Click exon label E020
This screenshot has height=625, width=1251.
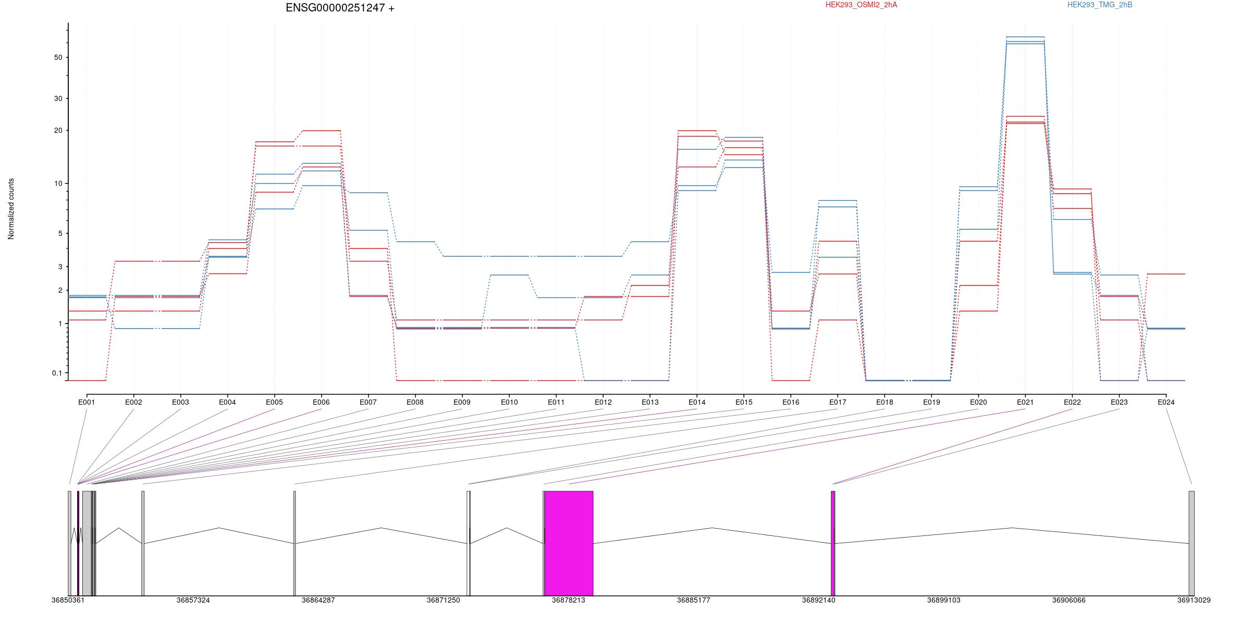pos(978,402)
